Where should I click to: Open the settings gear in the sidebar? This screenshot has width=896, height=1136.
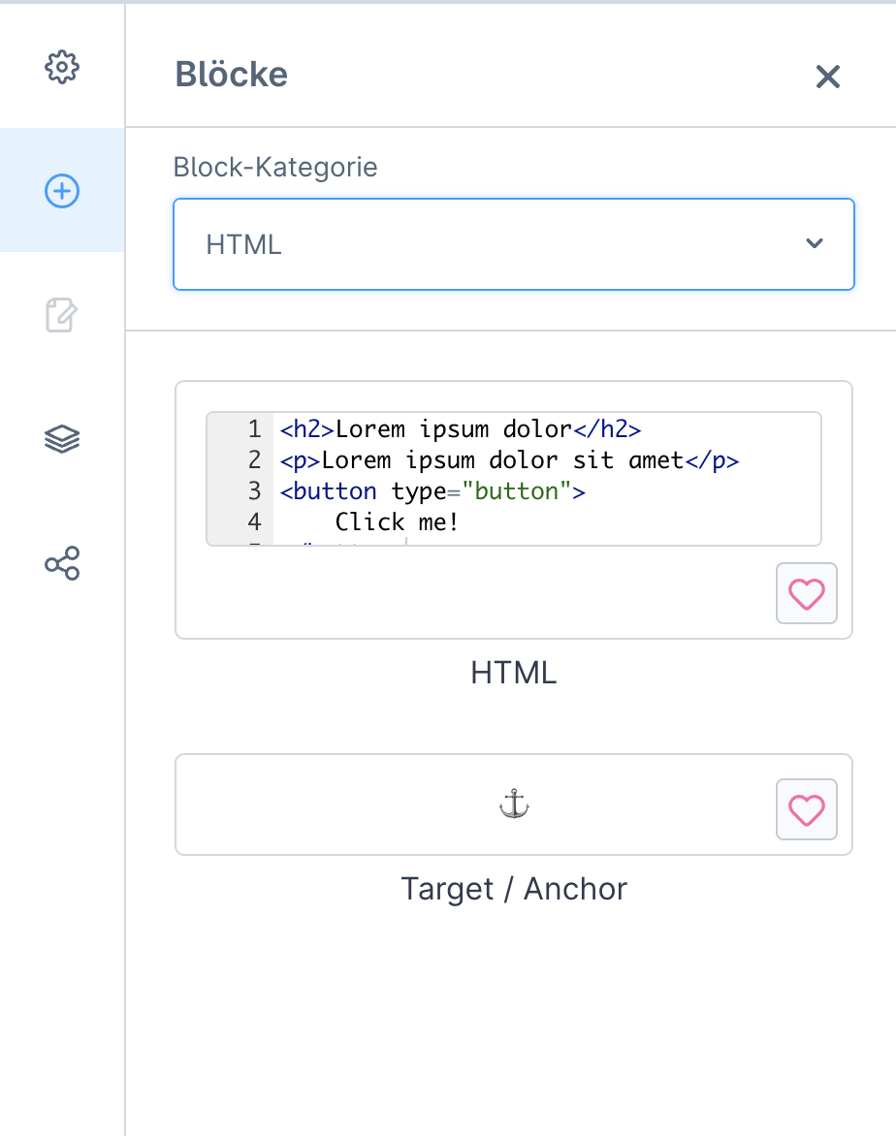pos(62,68)
